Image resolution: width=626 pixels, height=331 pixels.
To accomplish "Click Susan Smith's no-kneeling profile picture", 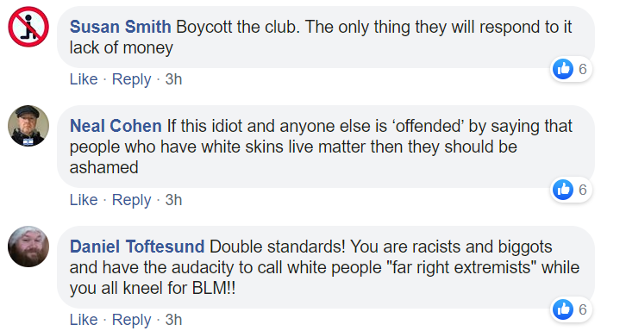I will tap(28, 27).
